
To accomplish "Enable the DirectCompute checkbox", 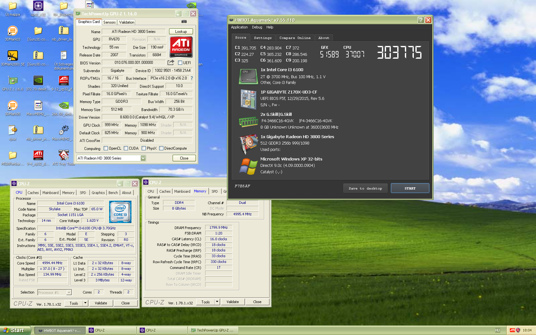I will (161, 148).
